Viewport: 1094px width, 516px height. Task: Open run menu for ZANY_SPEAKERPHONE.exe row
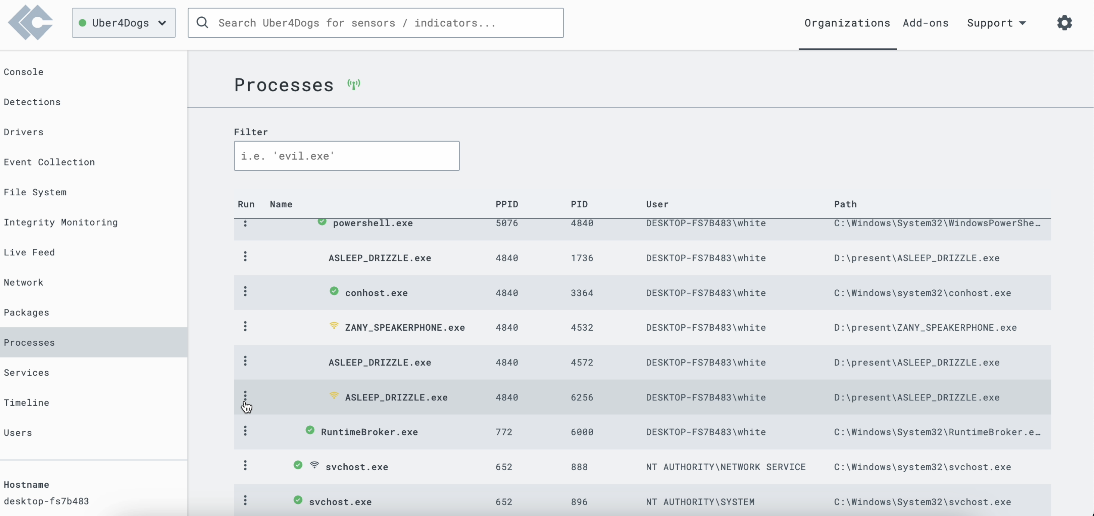pyautogui.click(x=245, y=326)
